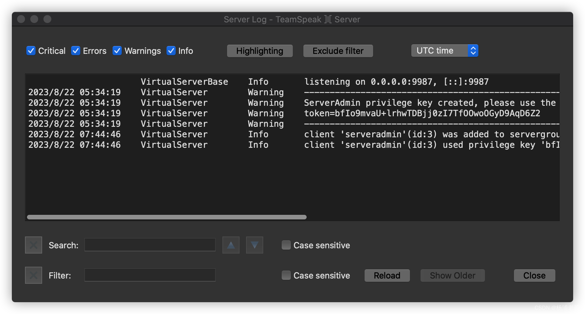
Task: Focus the Search input field
Action: pyautogui.click(x=150, y=245)
